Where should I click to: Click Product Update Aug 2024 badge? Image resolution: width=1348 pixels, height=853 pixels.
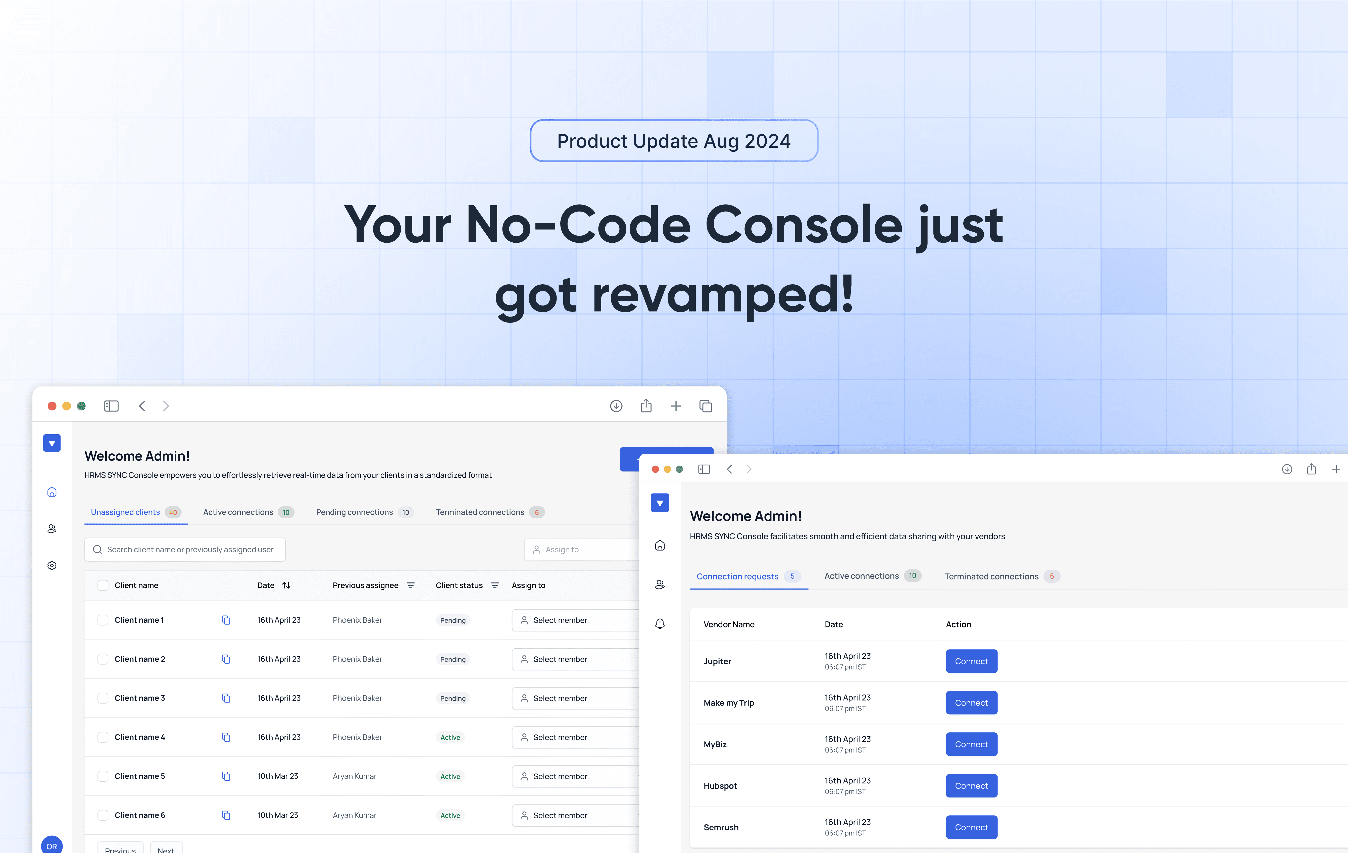click(x=674, y=140)
